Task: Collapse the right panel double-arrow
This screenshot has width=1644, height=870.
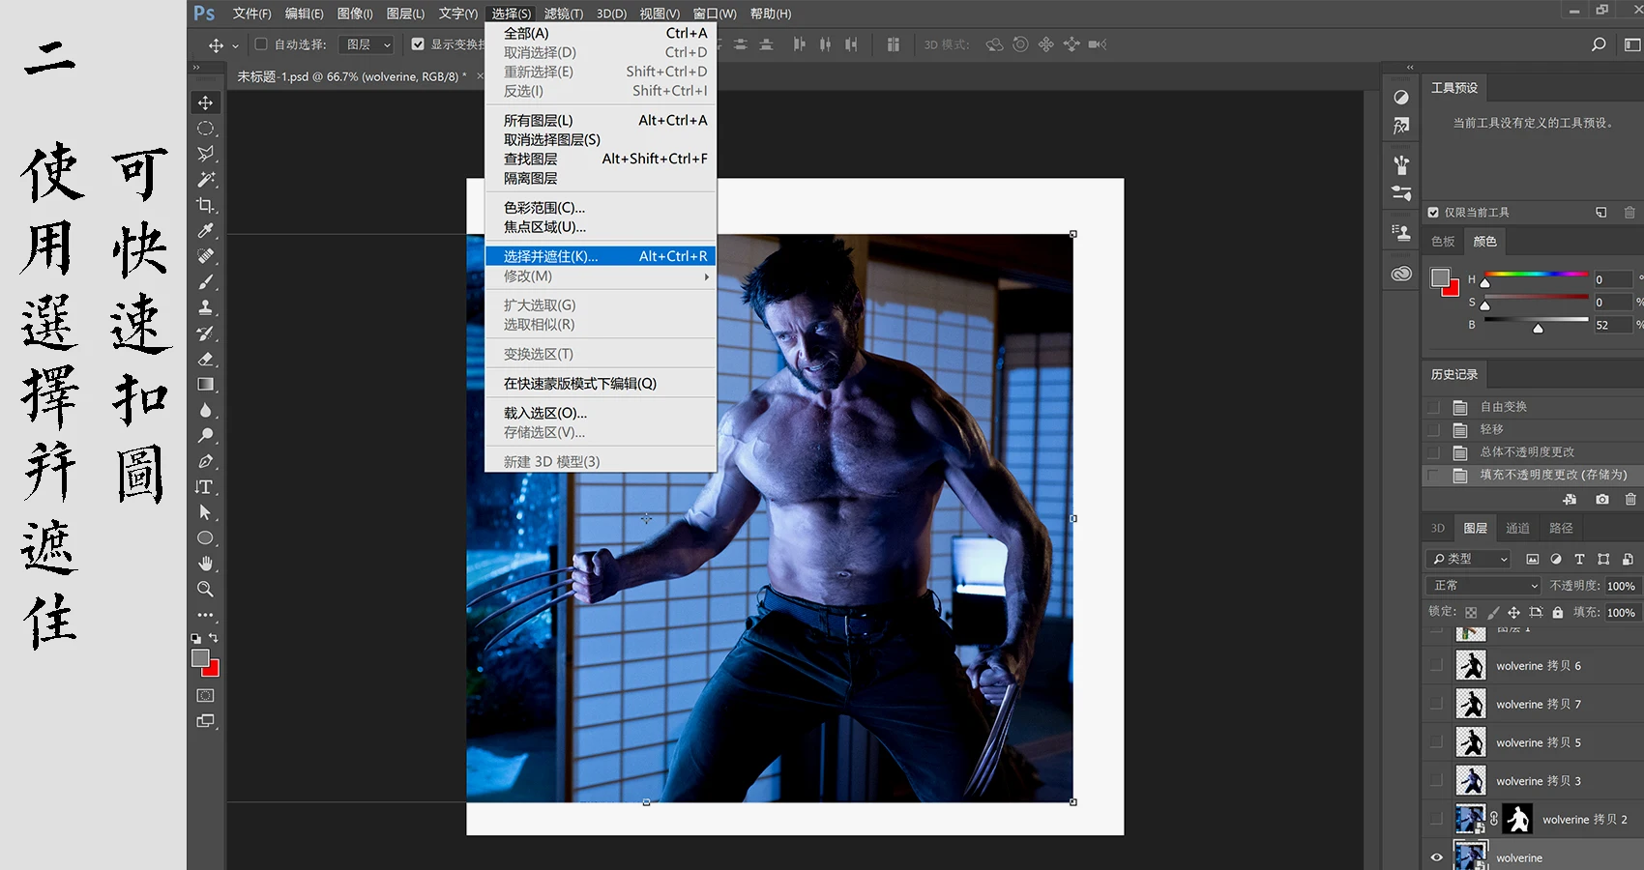Action: (x=1410, y=68)
